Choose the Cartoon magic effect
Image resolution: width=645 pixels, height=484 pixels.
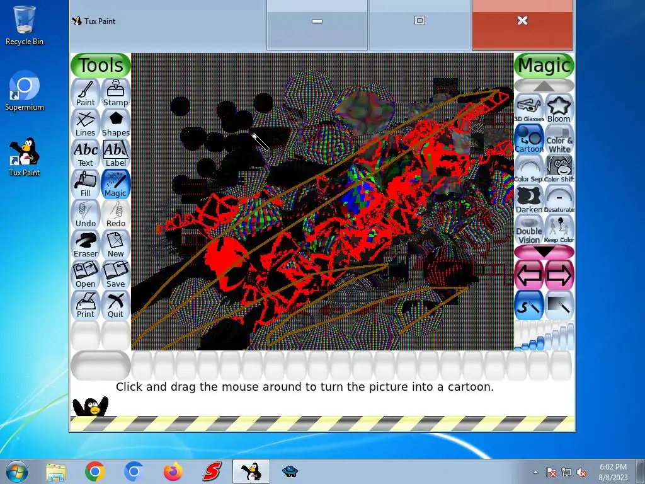pyautogui.click(x=529, y=139)
